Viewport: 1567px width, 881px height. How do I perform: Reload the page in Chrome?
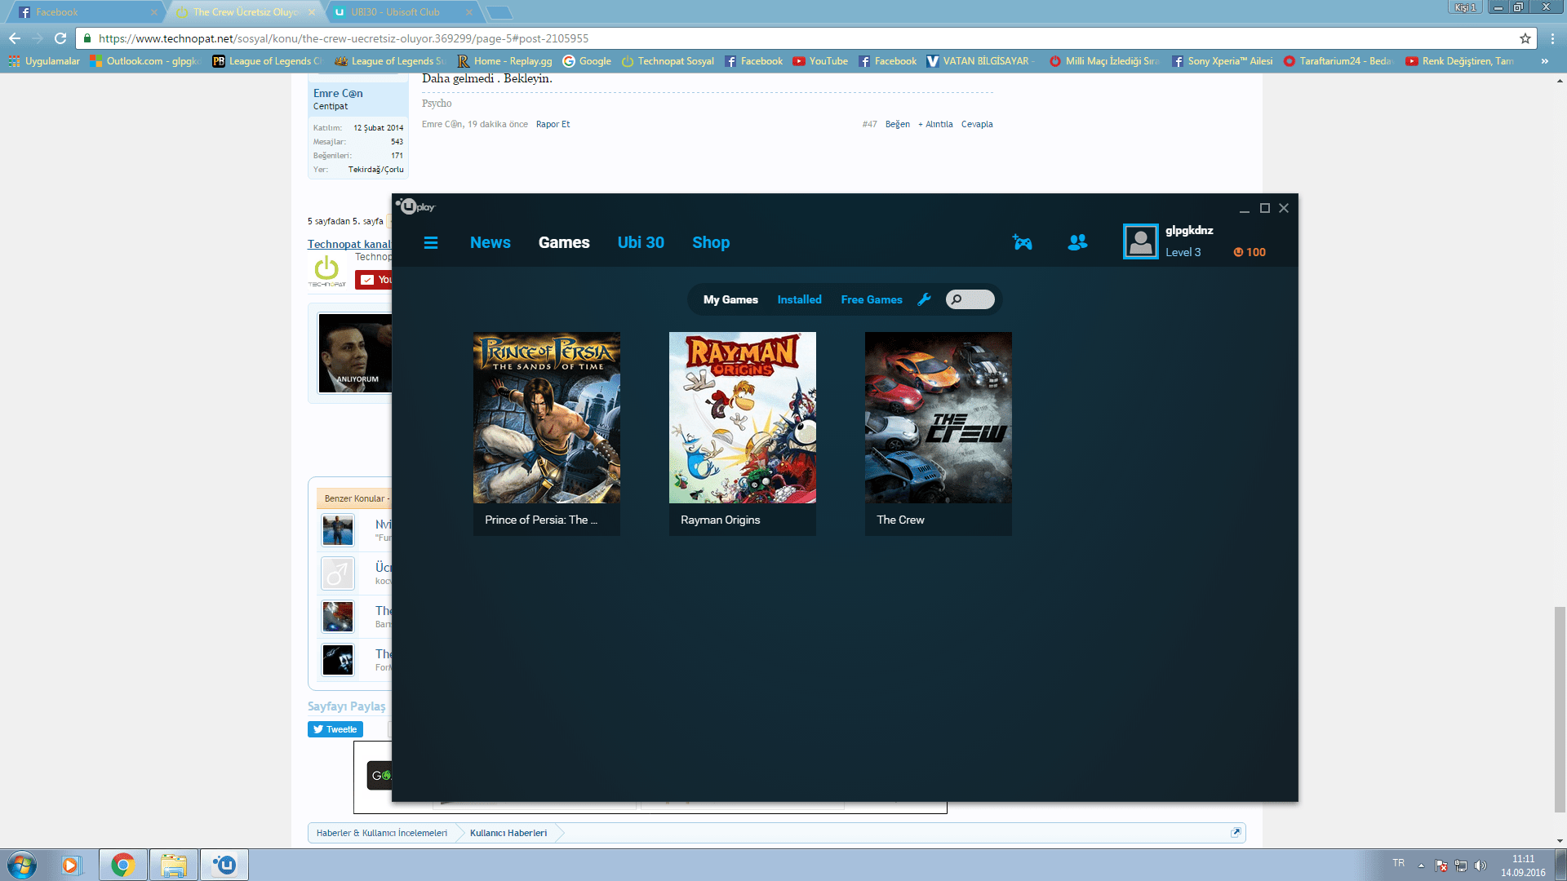[x=60, y=38]
